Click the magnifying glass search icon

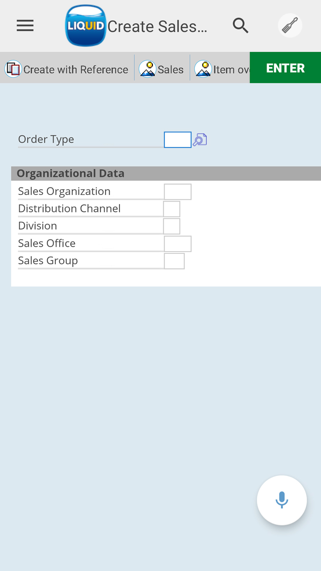(240, 26)
